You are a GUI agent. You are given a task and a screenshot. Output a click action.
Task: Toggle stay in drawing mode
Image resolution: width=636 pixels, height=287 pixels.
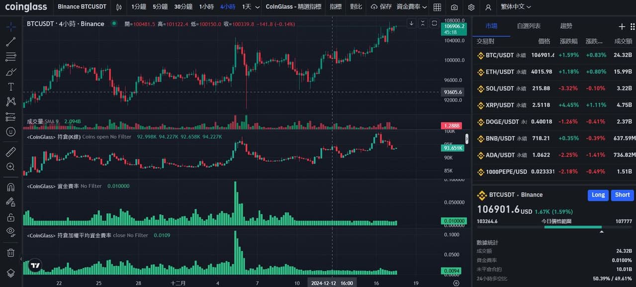click(11, 202)
